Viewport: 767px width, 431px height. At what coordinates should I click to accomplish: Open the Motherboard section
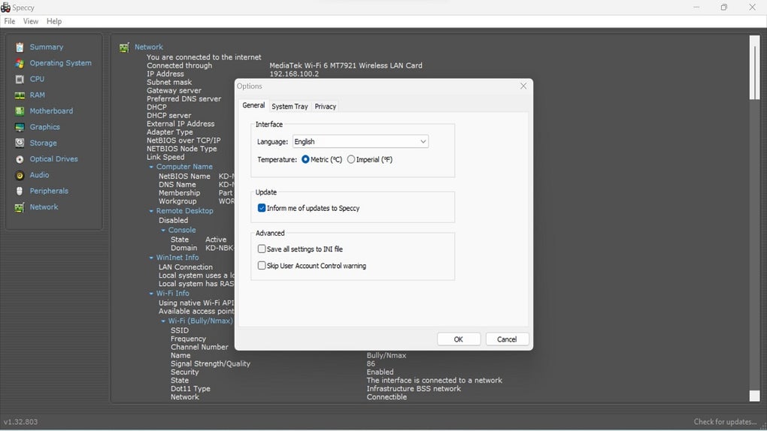[x=51, y=111]
